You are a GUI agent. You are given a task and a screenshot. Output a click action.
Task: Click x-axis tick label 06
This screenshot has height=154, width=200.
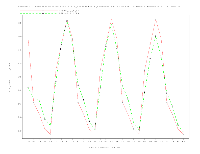(x=39, y=141)
